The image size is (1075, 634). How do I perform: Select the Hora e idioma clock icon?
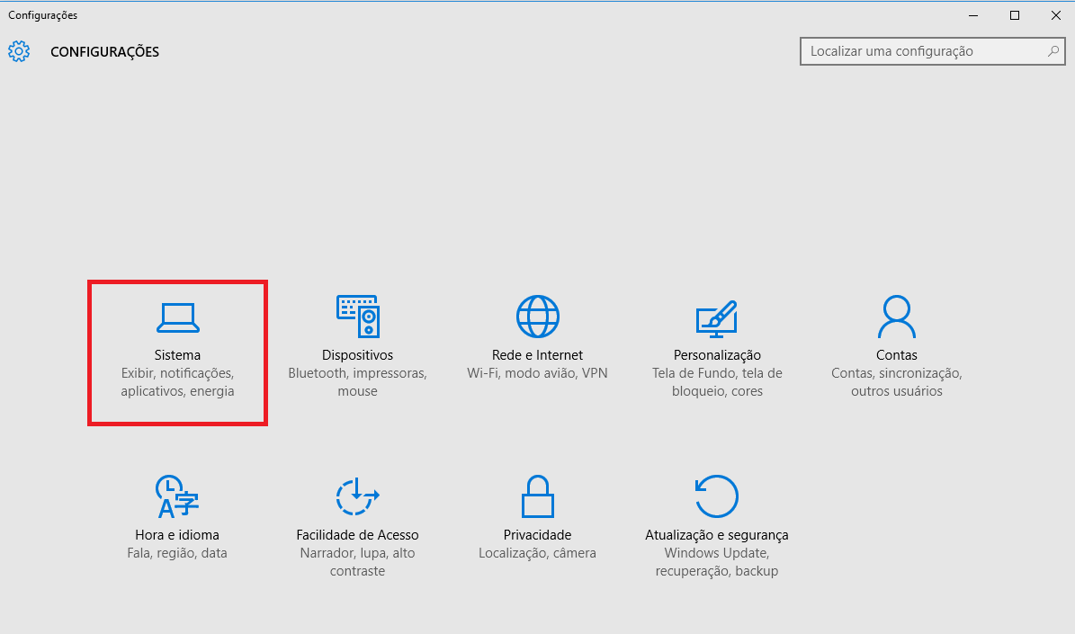pos(177,496)
